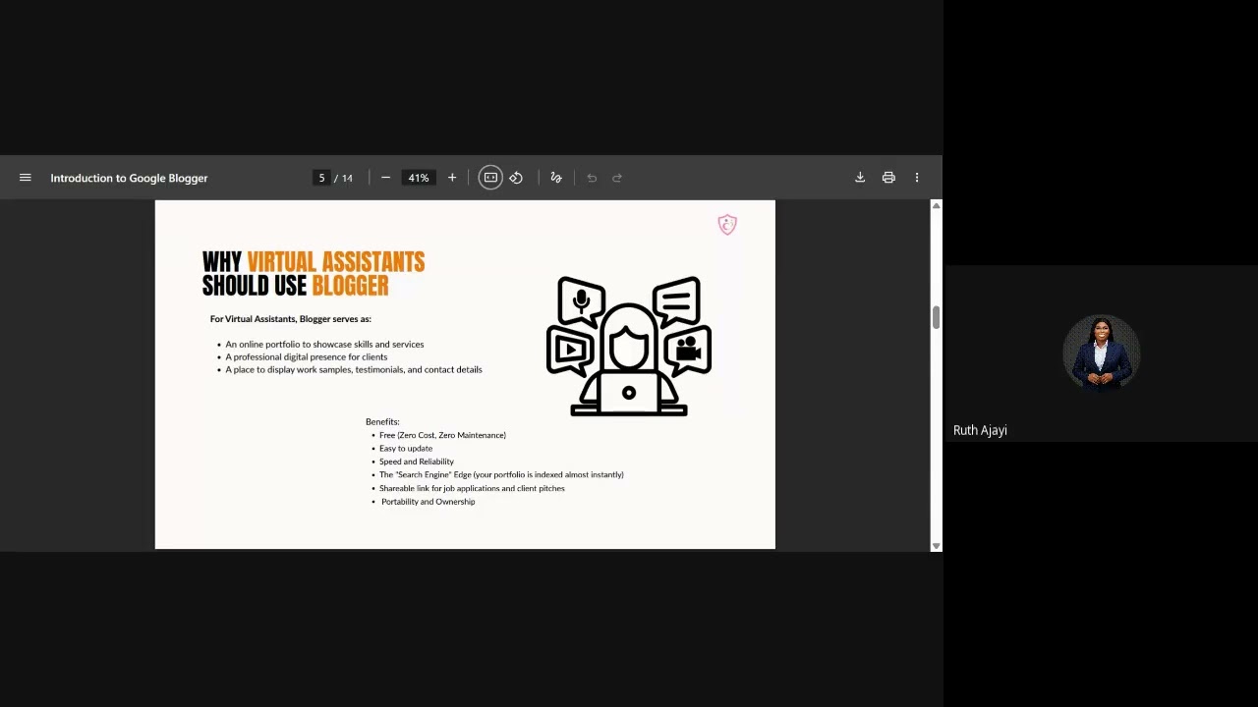
Task: Open the three-dot more actions menu
Action: click(x=917, y=178)
